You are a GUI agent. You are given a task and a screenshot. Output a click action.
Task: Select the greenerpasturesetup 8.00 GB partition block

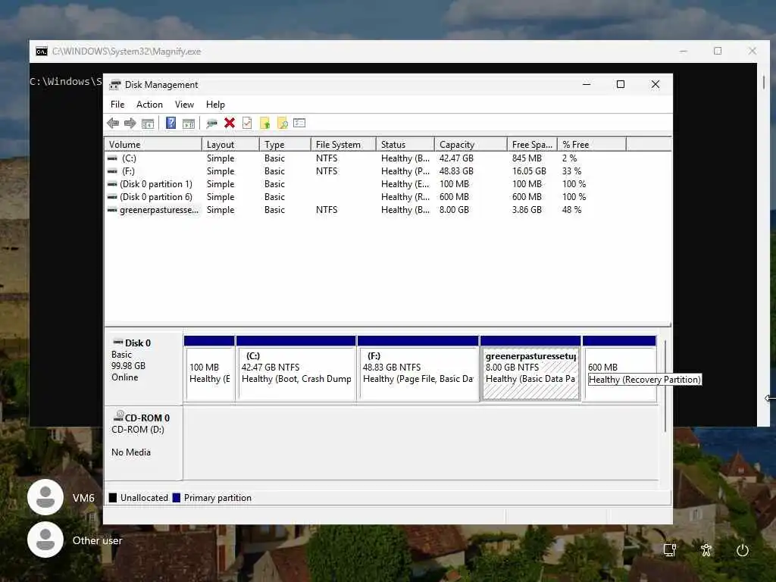coord(530,368)
